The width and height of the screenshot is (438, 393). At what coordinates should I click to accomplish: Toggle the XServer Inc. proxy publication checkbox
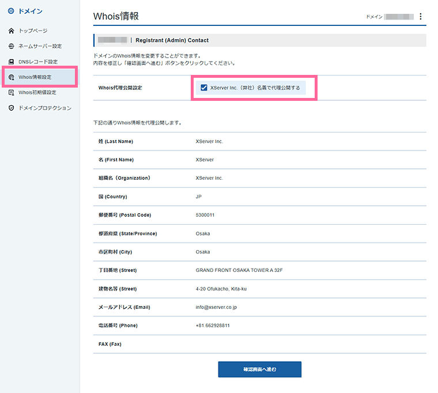[204, 88]
